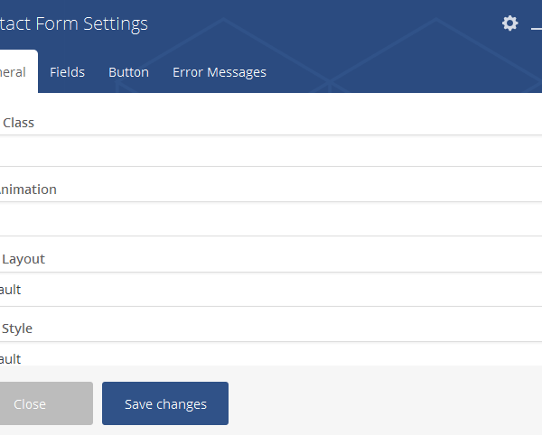Select the Error Messages tab
This screenshot has height=435, width=542.
(220, 72)
